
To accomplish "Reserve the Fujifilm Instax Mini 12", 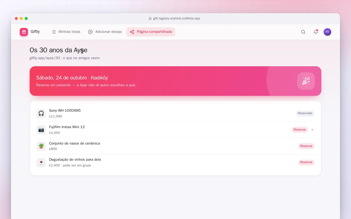I will tap(300, 130).
